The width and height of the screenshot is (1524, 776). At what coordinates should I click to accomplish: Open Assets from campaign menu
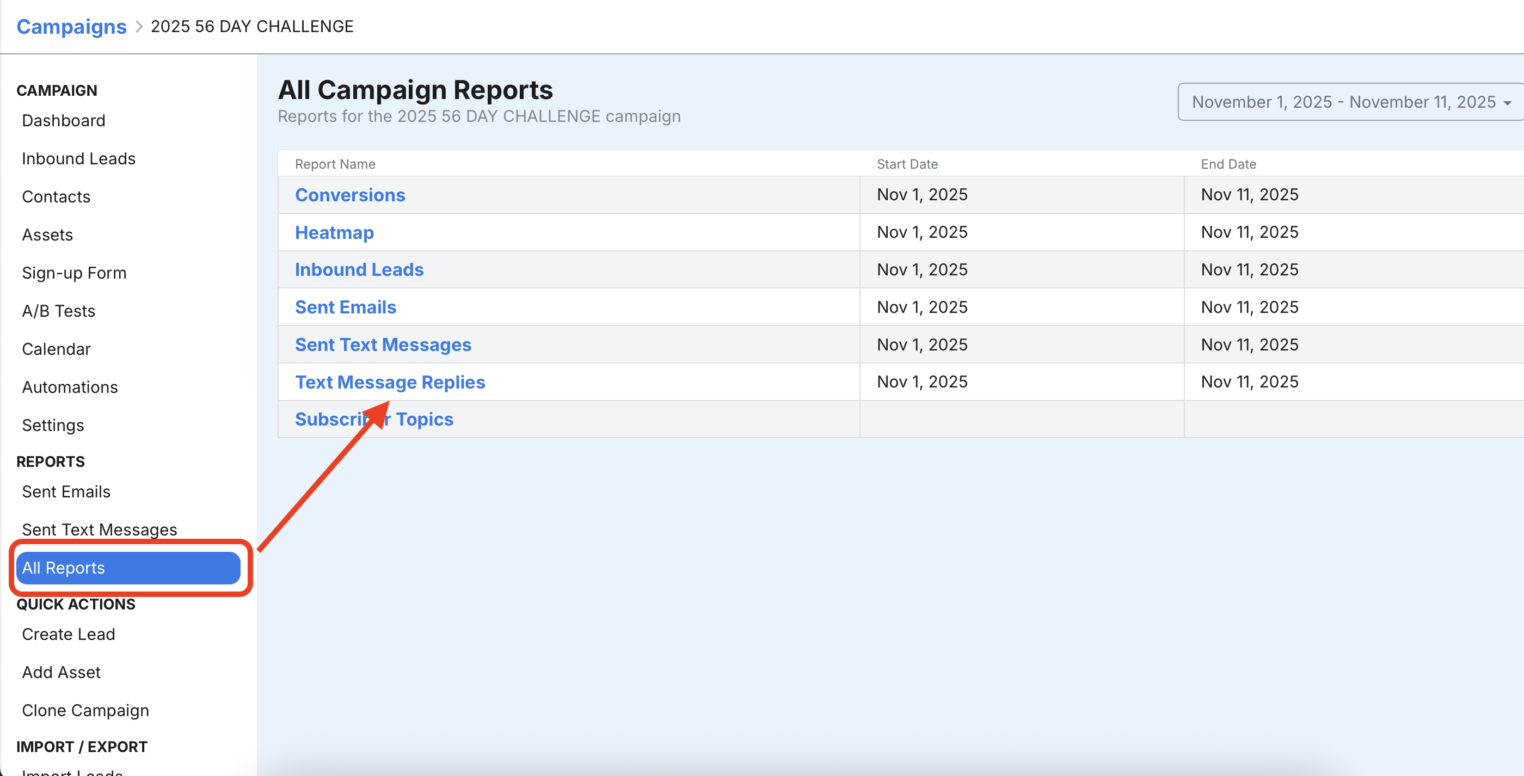[x=47, y=235]
